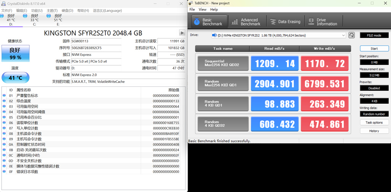Click the sequential write result 1170.72
Image resolution: width=391 pixels, height=192 pixels.
325,63
